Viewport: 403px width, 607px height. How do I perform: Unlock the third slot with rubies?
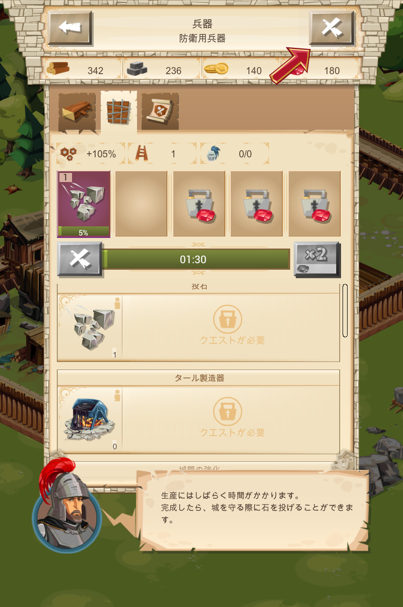199,204
